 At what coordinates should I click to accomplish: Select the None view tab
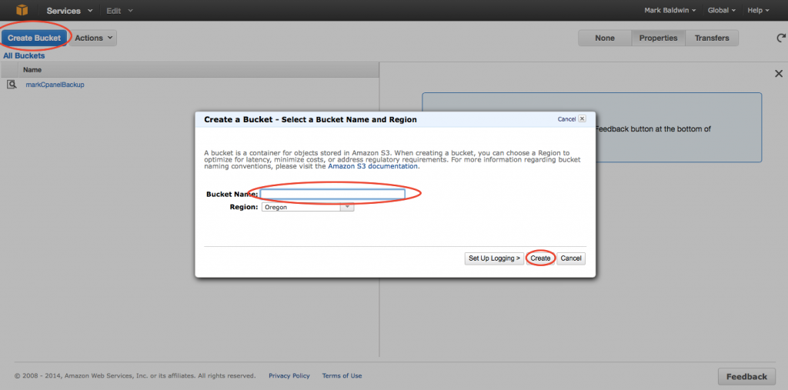605,38
